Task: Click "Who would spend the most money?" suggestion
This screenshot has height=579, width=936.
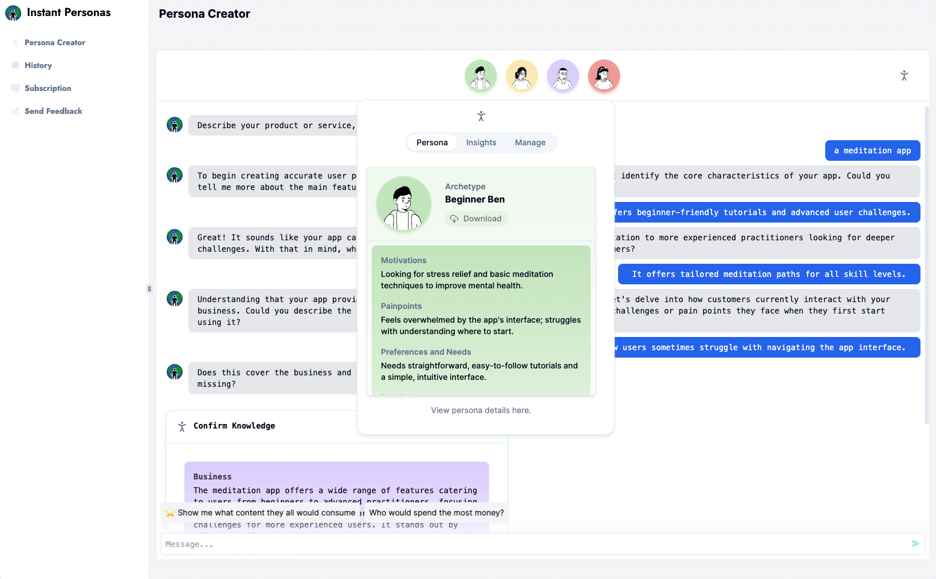Action: 435,513
